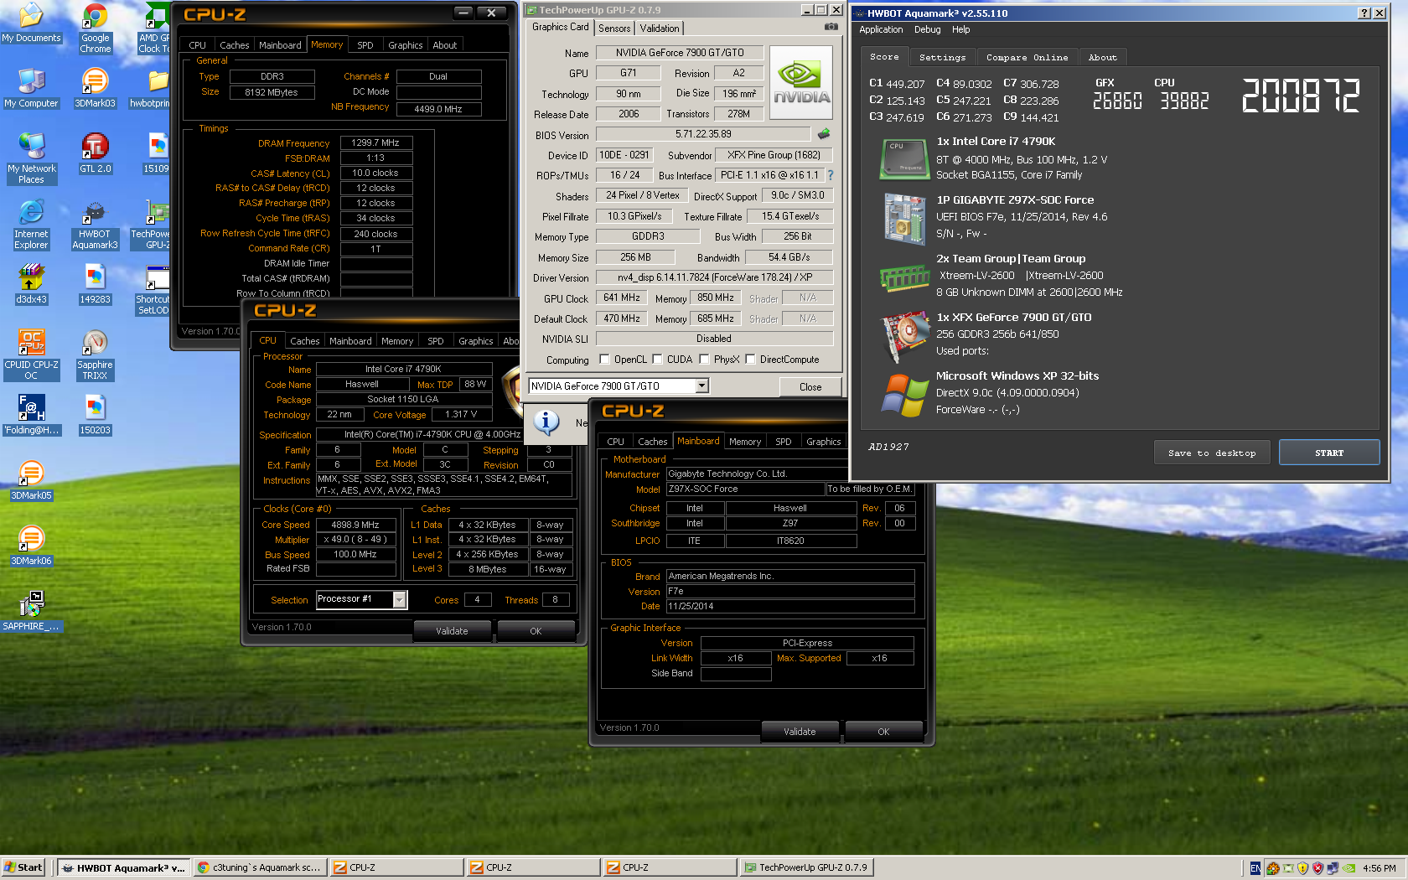Enable DirectCompute checkbox in GPU-Z

click(751, 360)
